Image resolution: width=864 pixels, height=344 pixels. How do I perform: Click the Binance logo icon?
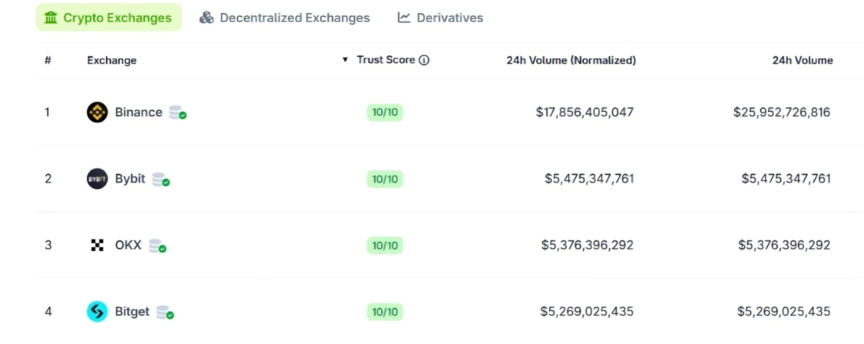(x=97, y=113)
